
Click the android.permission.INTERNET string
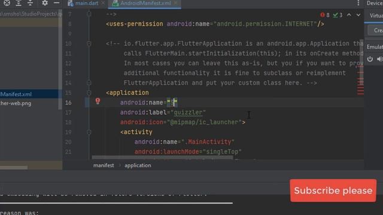[265, 24]
